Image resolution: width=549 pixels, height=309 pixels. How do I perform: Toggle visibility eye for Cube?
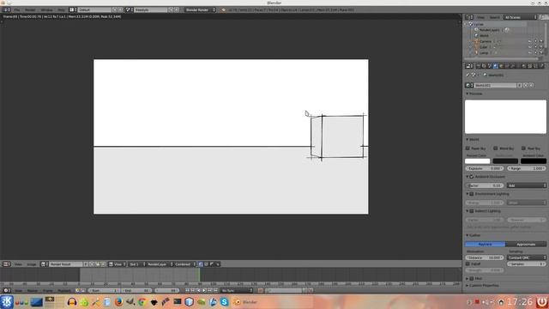[x=530, y=47]
